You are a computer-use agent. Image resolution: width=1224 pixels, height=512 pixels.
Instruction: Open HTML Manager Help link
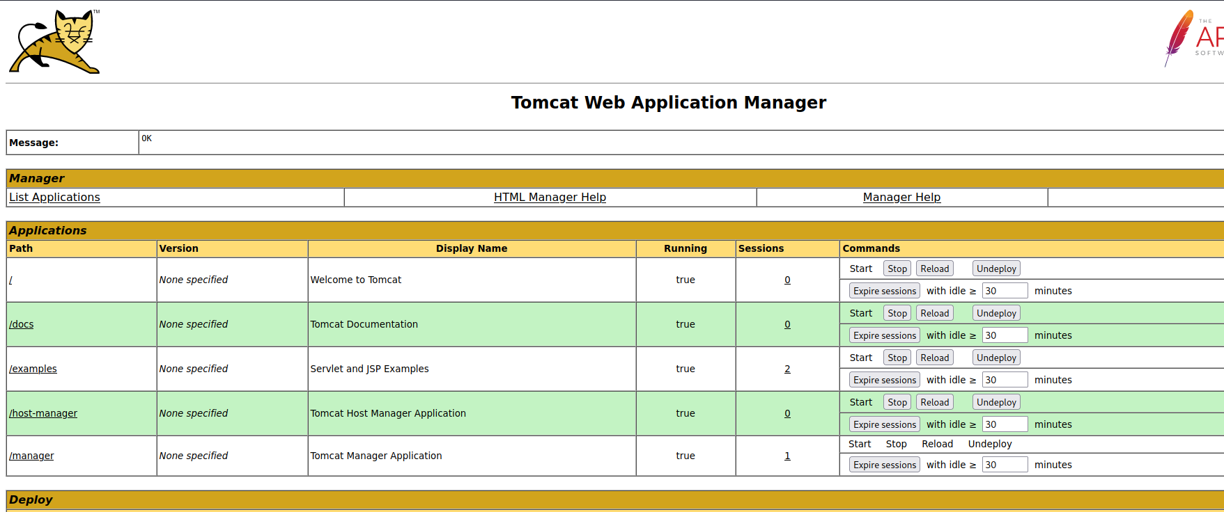pyautogui.click(x=550, y=198)
